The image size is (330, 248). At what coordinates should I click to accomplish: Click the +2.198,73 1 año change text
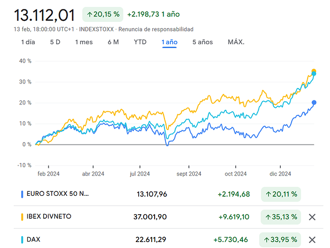(154, 14)
